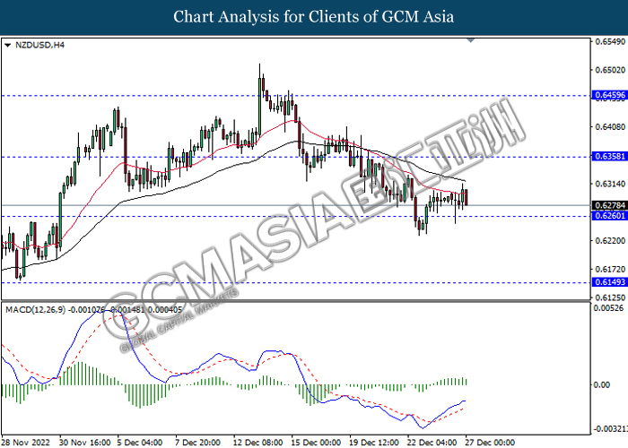Click the 12 Dec 08:00 time label
Viewport: 628px width, 448px height.
pyautogui.click(x=258, y=443)
